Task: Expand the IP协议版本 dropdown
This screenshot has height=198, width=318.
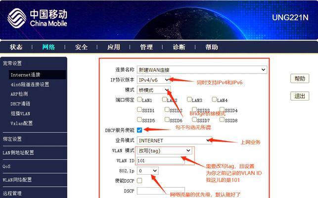Action: coord(153,80)
